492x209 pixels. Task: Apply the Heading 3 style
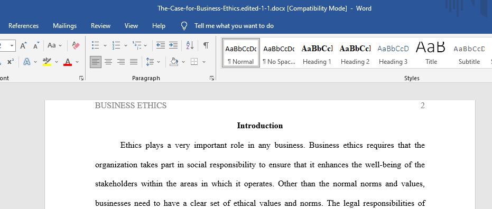(x=393, y=53)
